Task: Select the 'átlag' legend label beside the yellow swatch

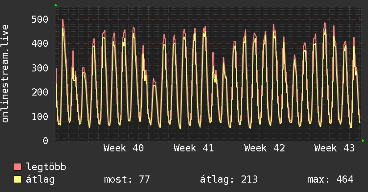Action: click(x=40, y=179)
